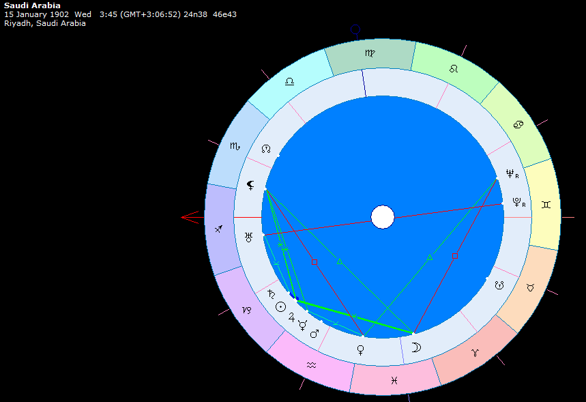Viewport: 586px width, 402px height.
Task: Click the Mercury glyph beside Mars
Action: pos(303,326)
